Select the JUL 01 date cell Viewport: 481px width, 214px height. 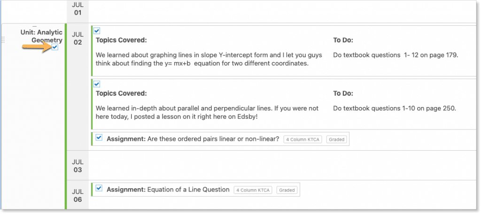pyautogui.click(x=78, y=9)
